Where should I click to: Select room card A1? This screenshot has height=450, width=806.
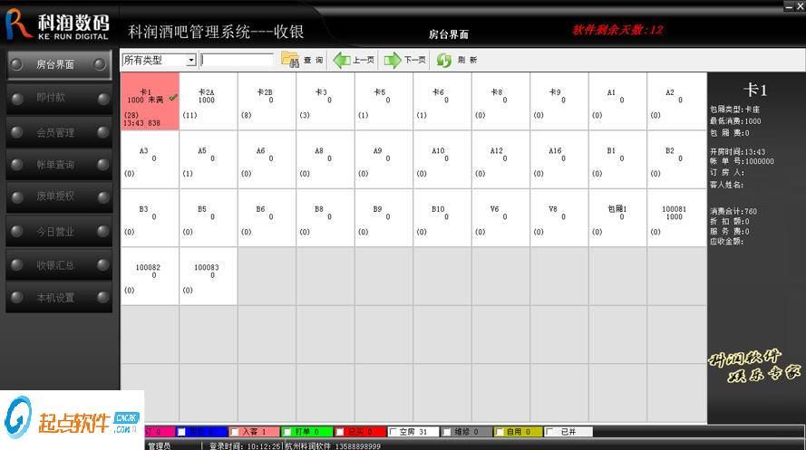617,101
